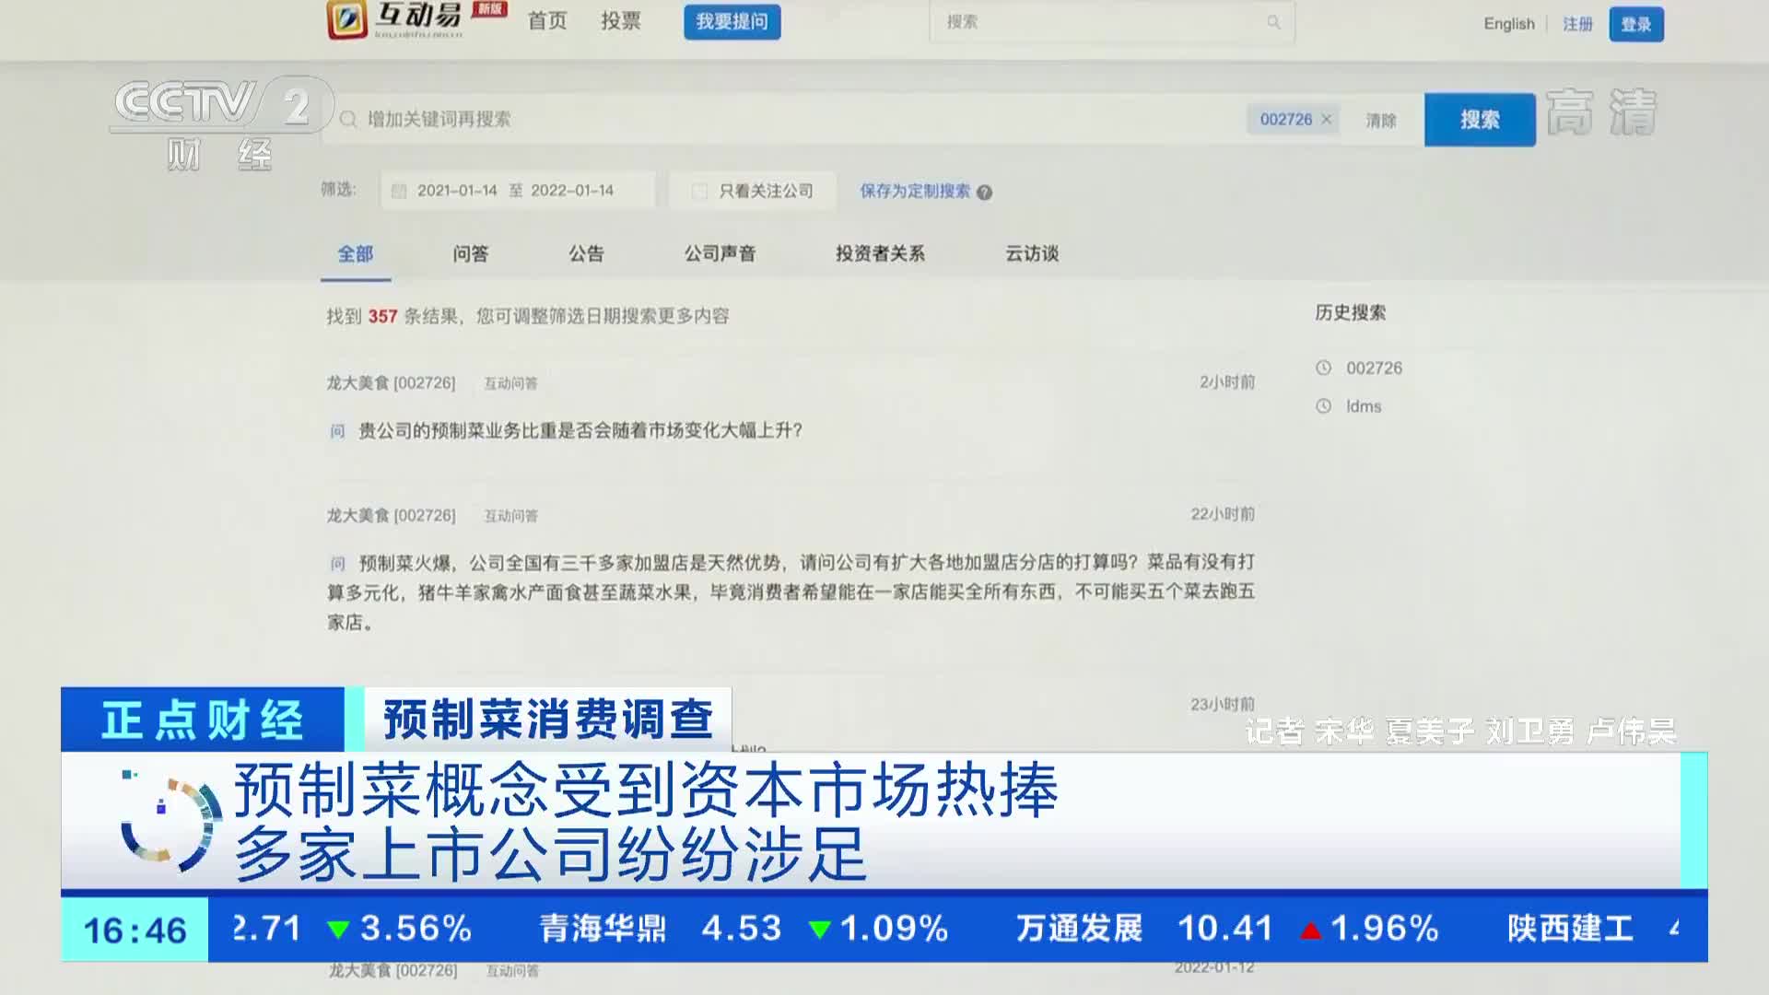Click the help question-mark icon beside 保存为定制搜索

click(984, 193)
